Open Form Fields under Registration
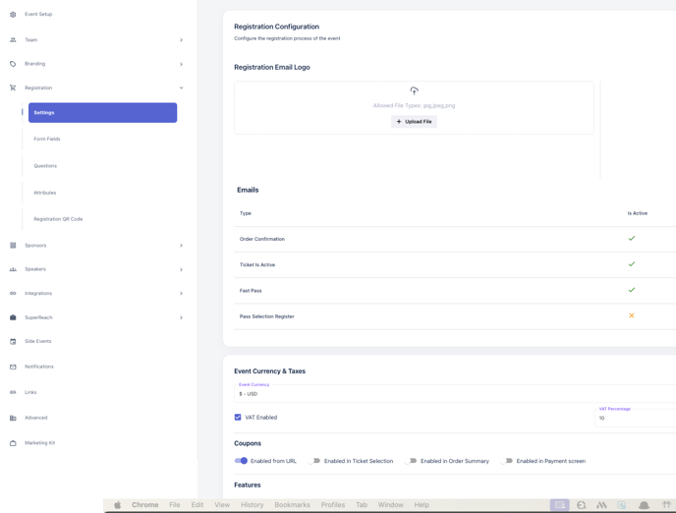This screenshot has height=513, width=676. [x=47, y=140]
